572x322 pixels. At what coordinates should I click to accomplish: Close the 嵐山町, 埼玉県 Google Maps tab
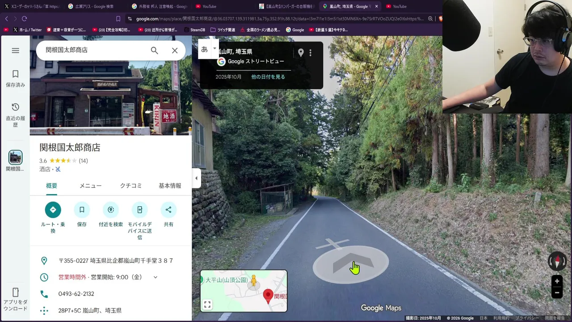click(376, 6)
